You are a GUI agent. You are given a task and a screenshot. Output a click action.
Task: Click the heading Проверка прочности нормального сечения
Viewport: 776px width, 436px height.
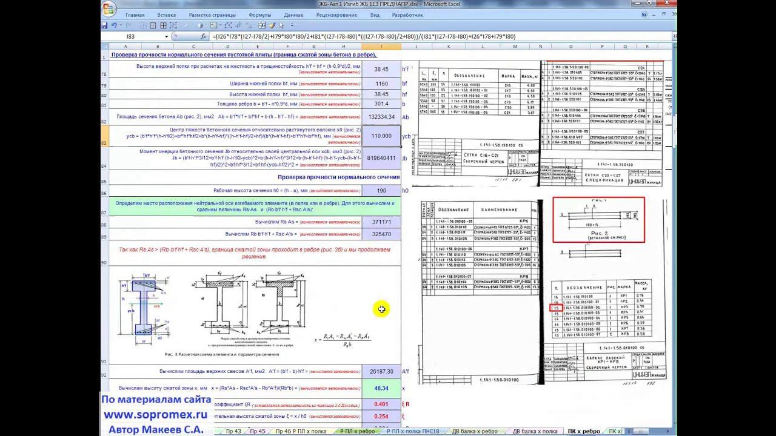coord(338,177)
